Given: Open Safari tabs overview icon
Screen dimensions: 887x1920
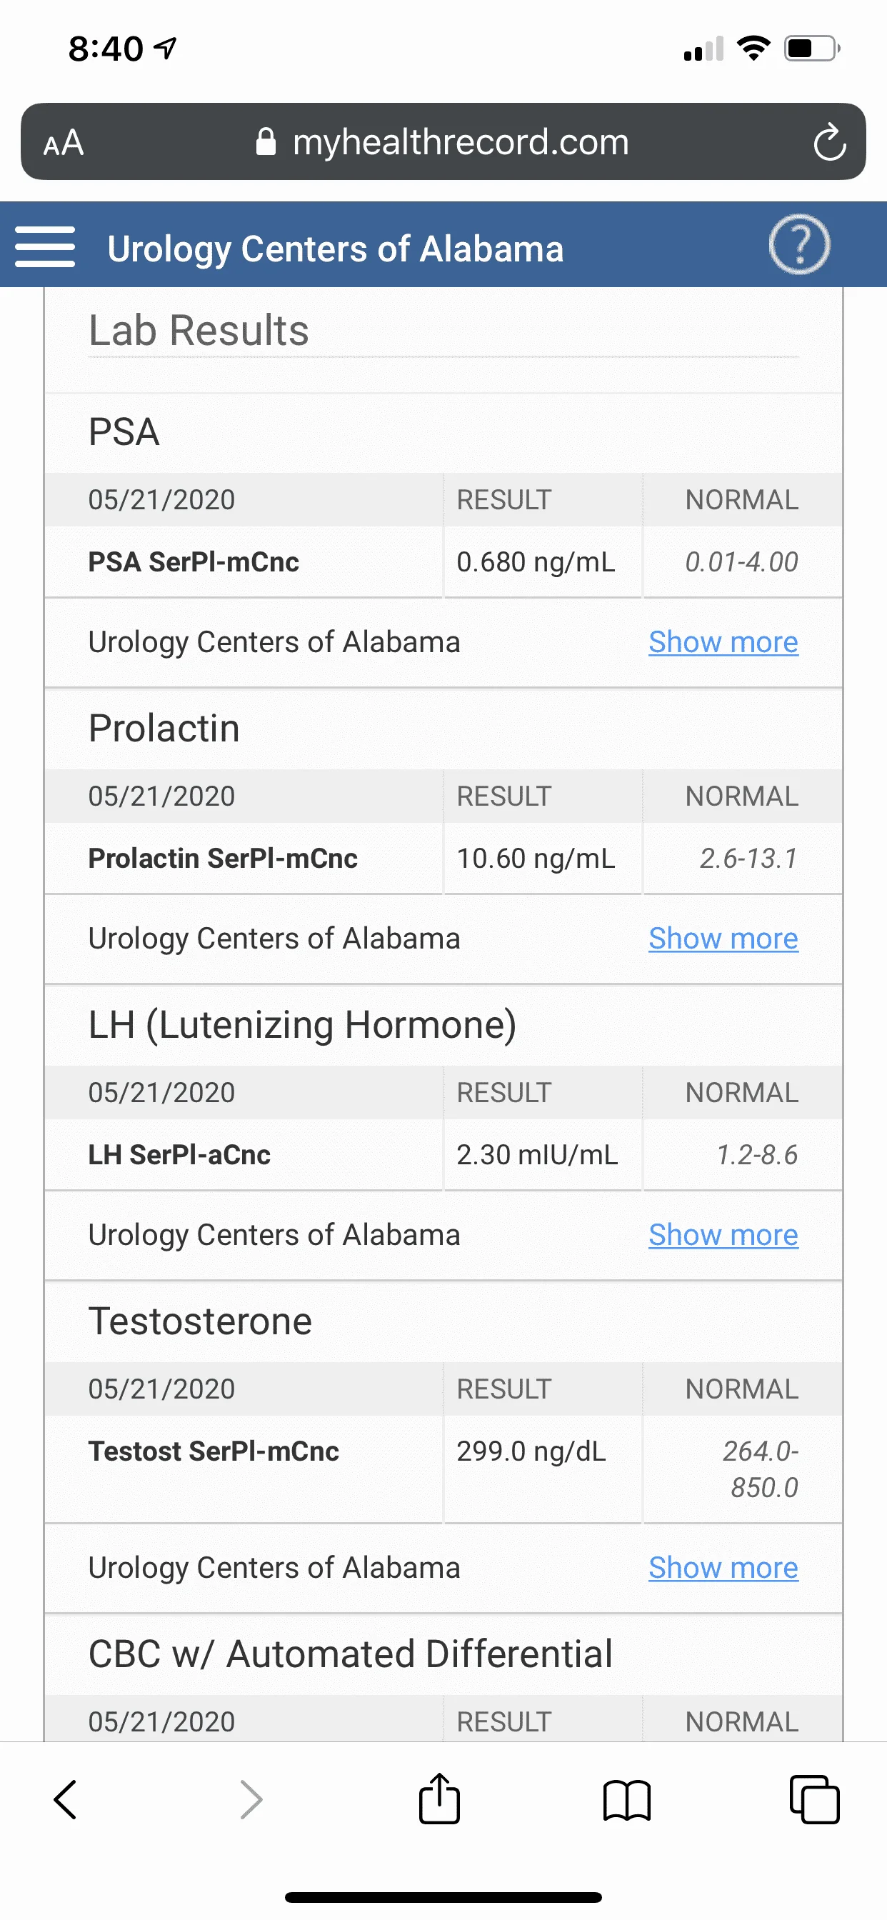Looking at the screenshot, I should 815,1799.
